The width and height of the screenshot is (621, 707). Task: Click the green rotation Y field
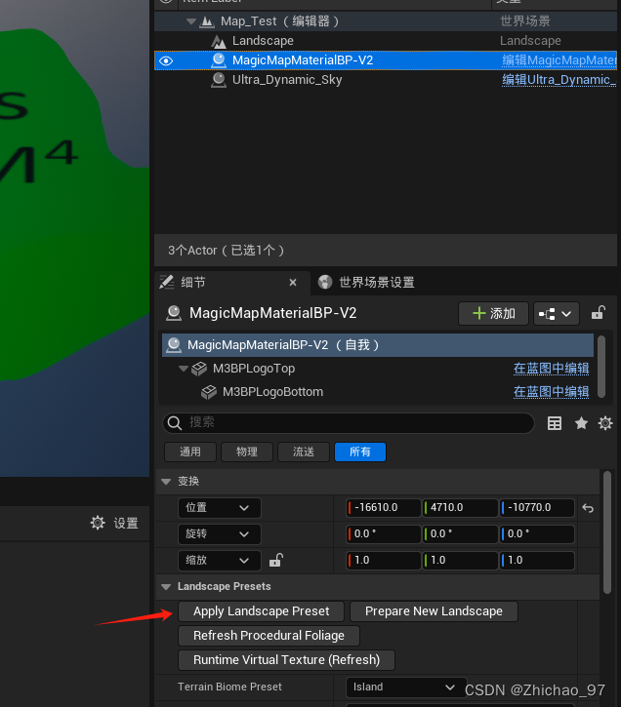pyautogui.click(x=460, y=533)
